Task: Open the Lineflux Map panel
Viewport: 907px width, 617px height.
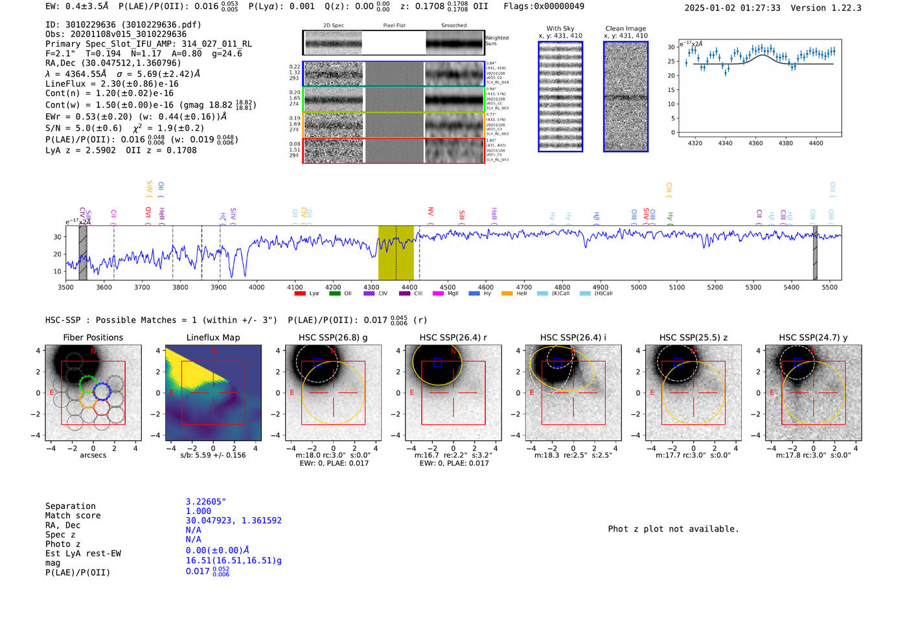Action: click(x=213, y=393)
